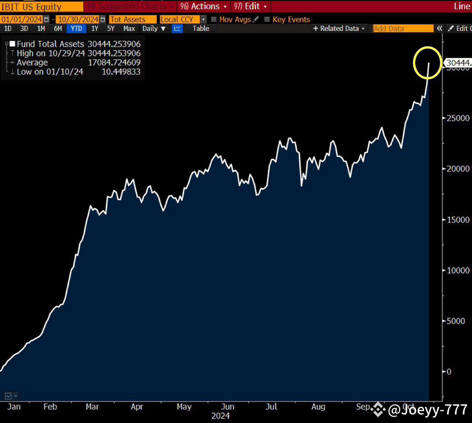Click the 15000 y-axis label
This screenshot has height=423, width=472.
458,220
